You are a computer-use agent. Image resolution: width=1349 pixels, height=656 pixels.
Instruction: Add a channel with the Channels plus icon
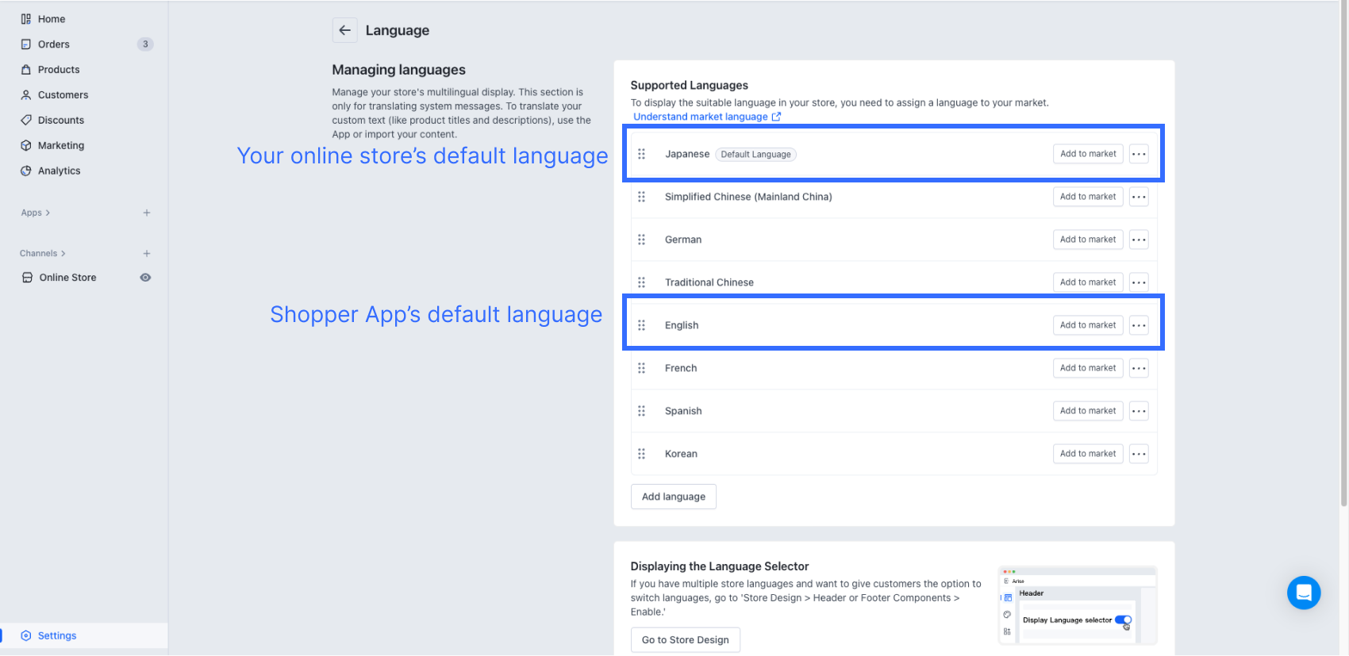tap(147, 254)
